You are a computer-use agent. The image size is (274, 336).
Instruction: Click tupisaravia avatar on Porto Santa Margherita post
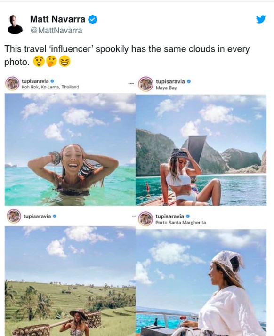pyautogui.click(x=145, y=218)
